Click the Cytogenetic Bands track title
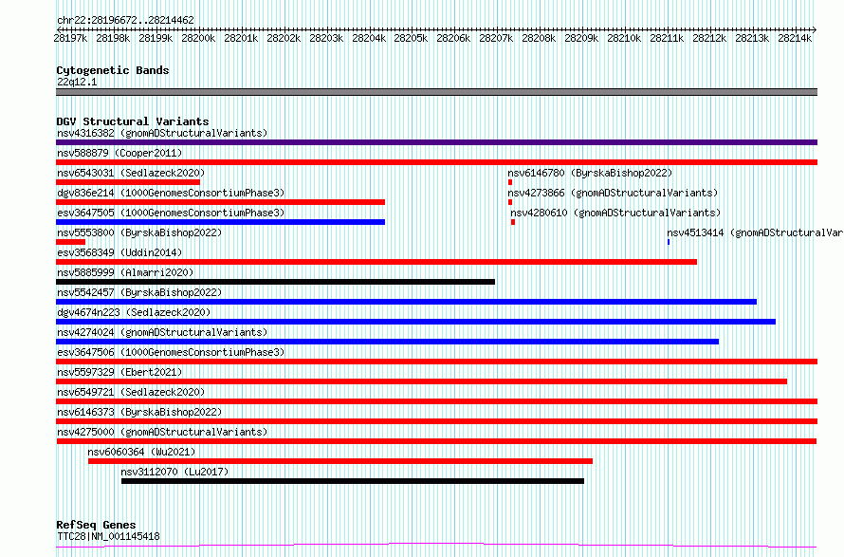The width and height of the screenshot is (844, 557). pyautogui.click(x=113, y=70)
